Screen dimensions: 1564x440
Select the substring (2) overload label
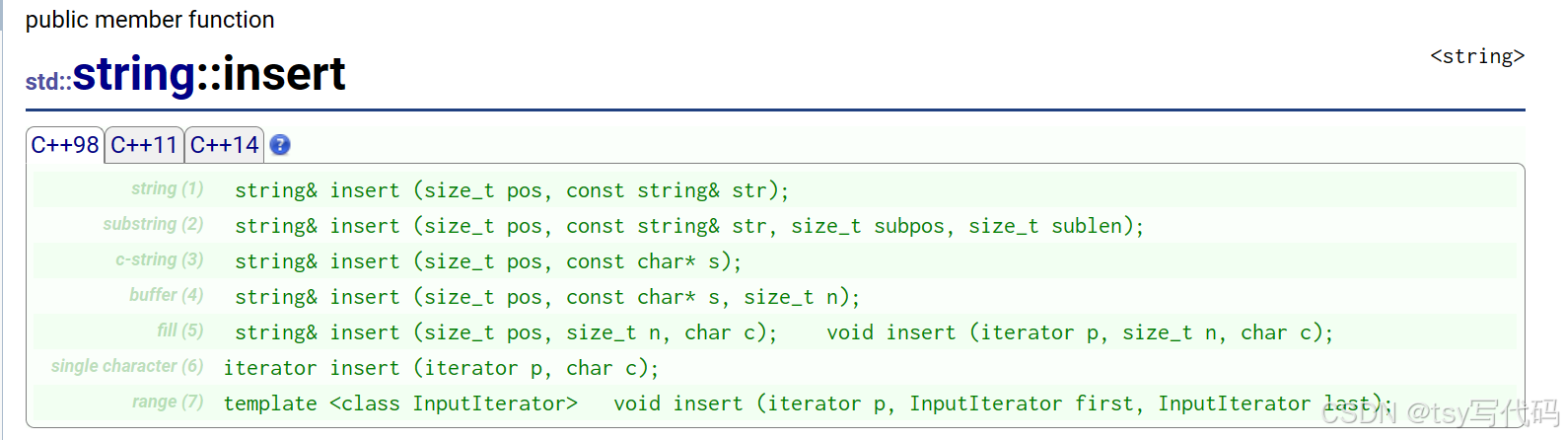click(x=153, y=224)
